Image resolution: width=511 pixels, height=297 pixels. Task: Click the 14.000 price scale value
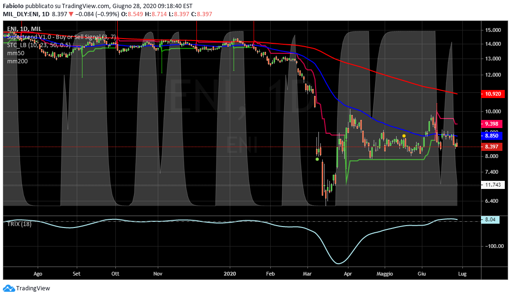click(x=493, y=44)
